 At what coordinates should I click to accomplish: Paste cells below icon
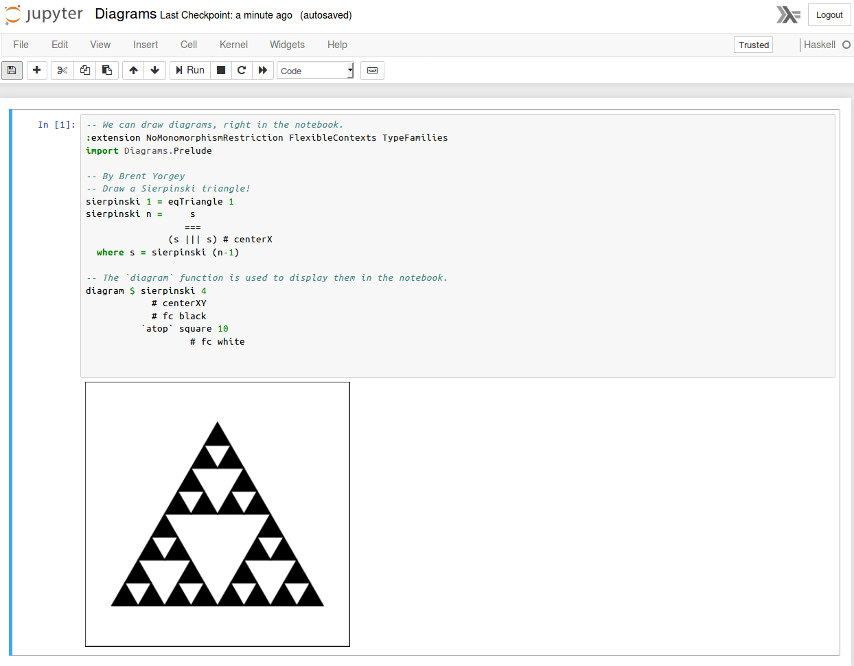pos(107,70)
